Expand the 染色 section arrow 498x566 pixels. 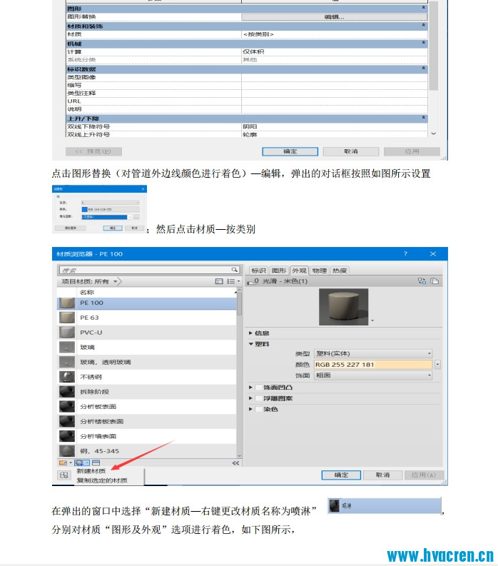click(x=250, y=409)
